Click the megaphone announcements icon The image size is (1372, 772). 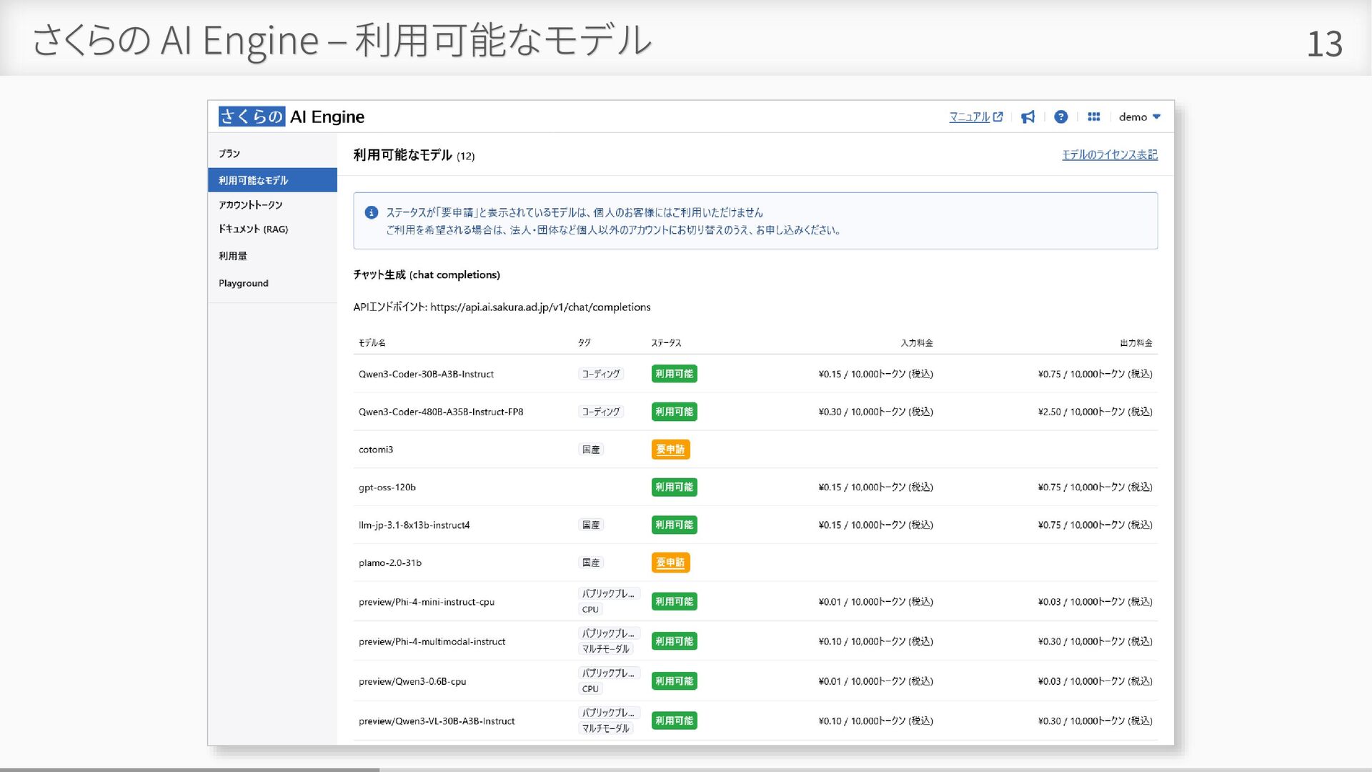click(1028, 117)
